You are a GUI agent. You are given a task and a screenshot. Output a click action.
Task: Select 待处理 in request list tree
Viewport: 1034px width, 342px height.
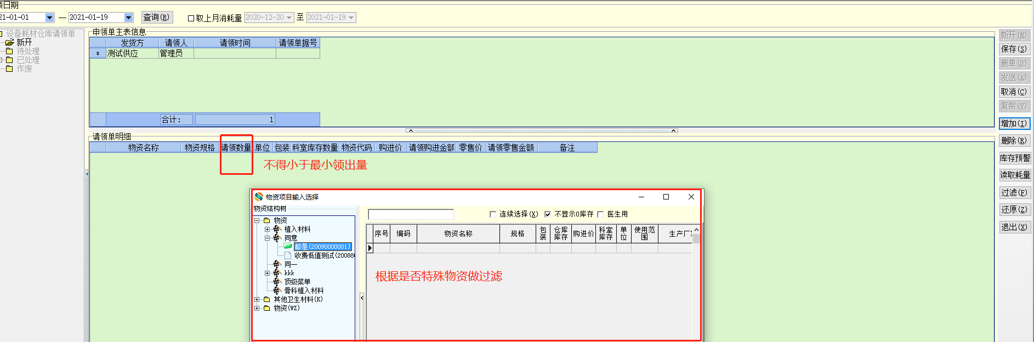(28, 51)
